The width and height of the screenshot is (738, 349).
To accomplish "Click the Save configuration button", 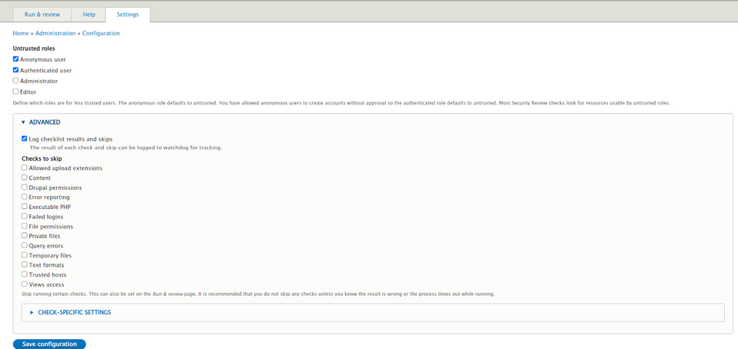I will [x=49, y=344].
